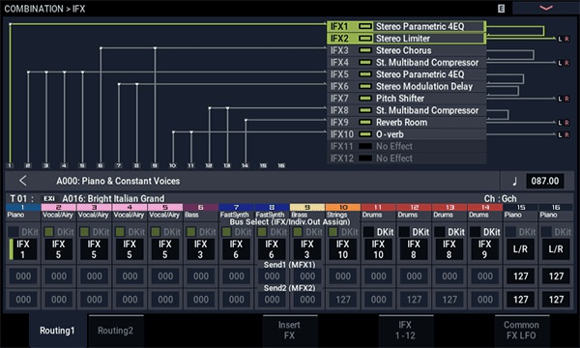Select the EXi badge next to Bright Italian Grand

click(x=49, y=198)
